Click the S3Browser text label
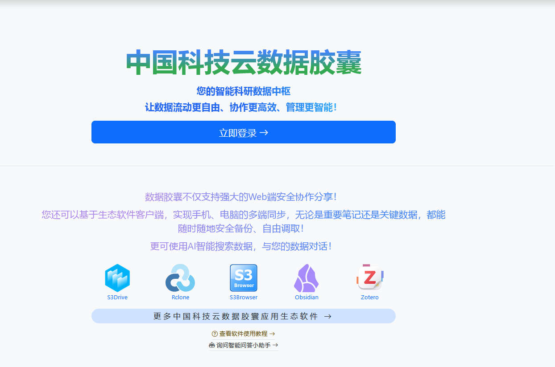Image resolution: width=555 pixels, height=367 pixels. (x=244, y=298)
